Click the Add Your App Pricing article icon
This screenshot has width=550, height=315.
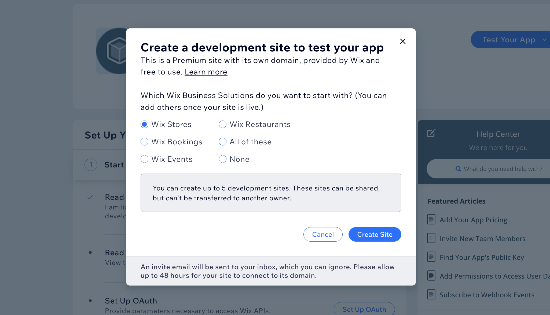point(431,219)
